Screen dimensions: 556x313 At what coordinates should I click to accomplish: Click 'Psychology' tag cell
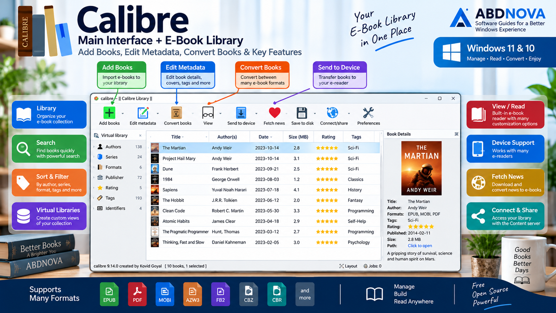[x=359, y=242]
